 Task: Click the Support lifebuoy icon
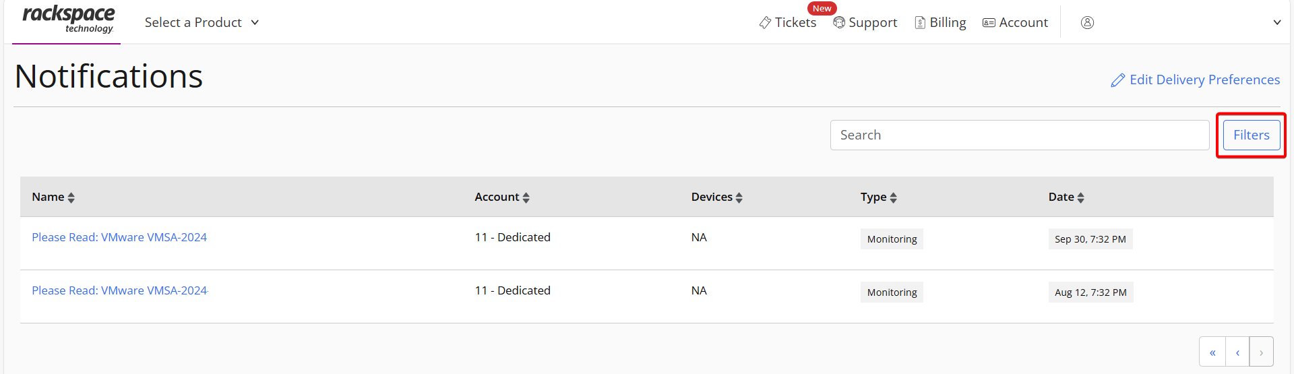coord(839,22)
